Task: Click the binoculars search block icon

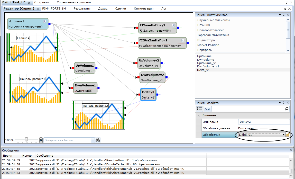Action: pos(98,140)
